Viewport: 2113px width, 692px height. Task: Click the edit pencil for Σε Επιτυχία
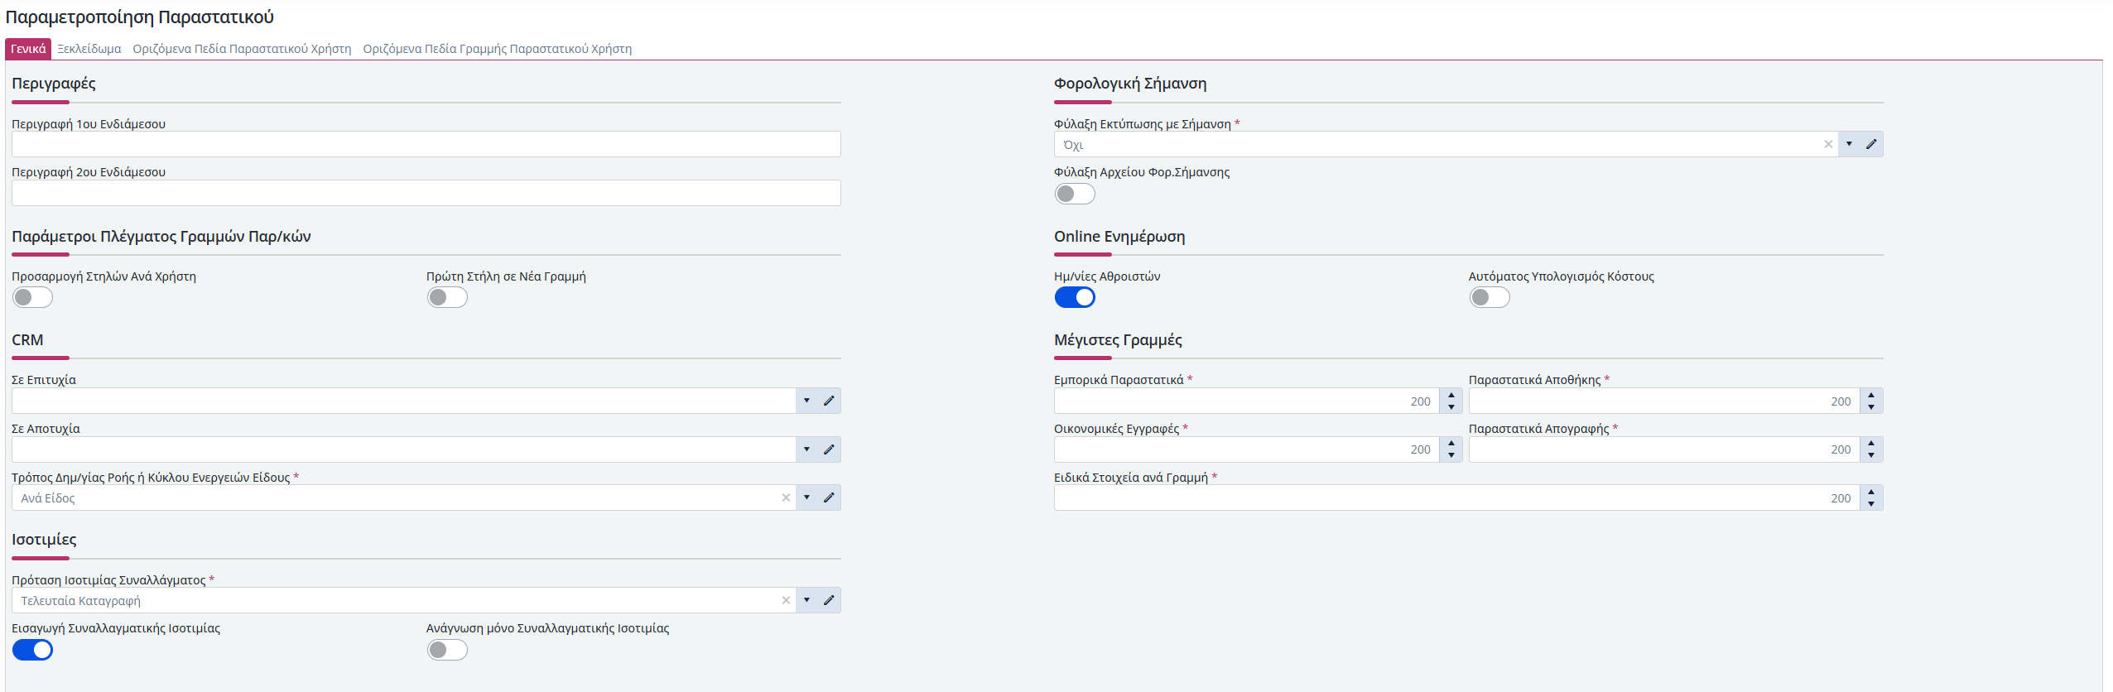(829, 401)
